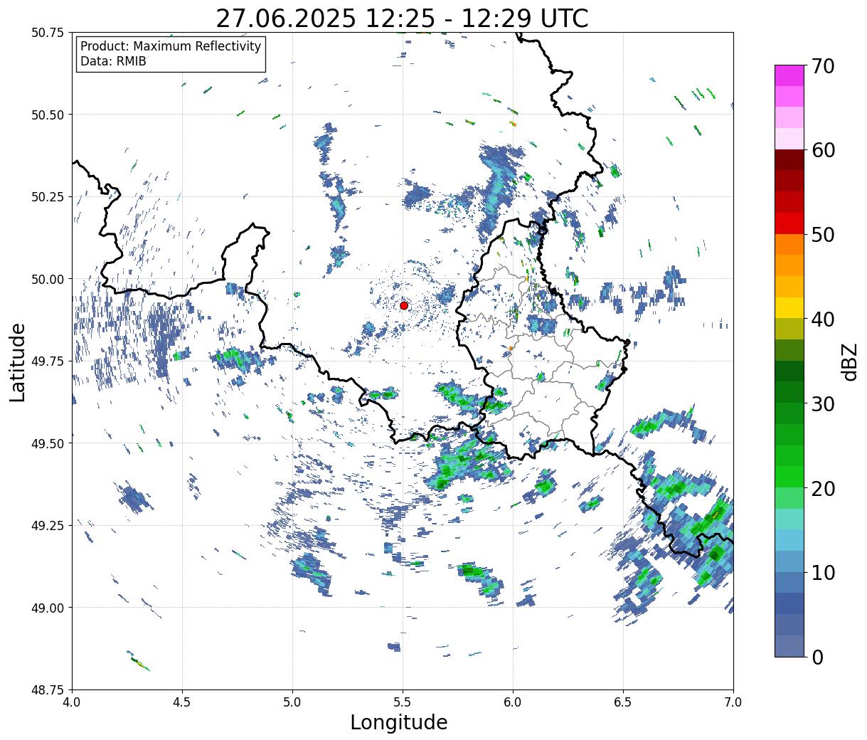This screenshot has height=740, width=867.
Task: Click longitude tick label 6.0
Action: point(513,702)
